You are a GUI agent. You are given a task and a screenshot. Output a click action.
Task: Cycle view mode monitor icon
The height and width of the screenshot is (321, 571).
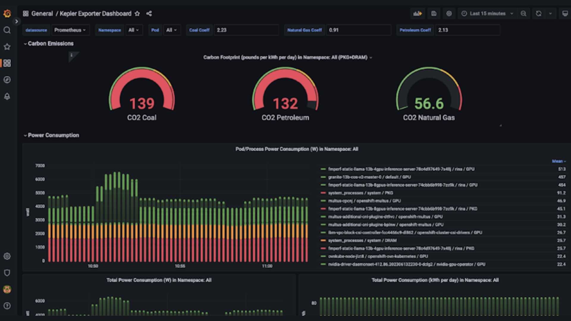tap(565, 14)
